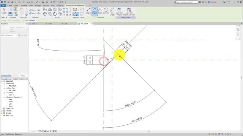Select the Offset tool
The width and height of the screenshot is (243, 136).
pos(50,9)
